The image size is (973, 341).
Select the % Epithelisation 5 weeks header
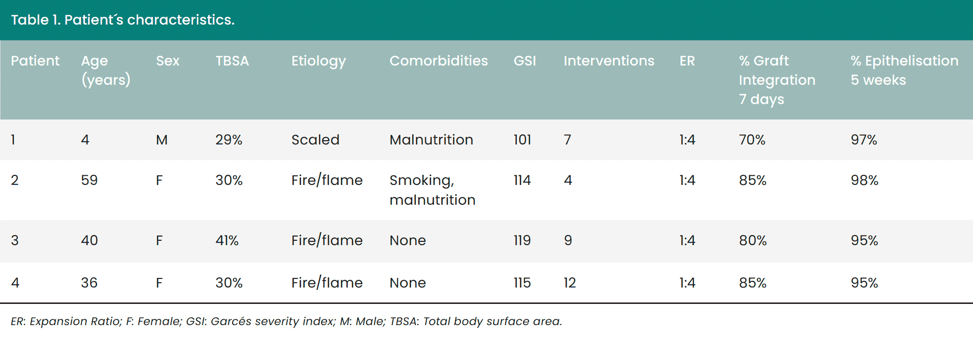coord(904,70)
